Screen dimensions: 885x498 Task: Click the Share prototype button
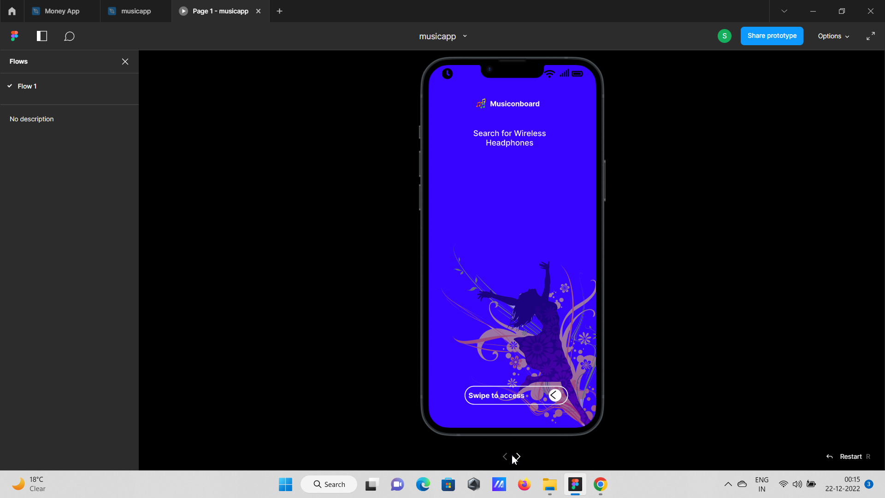click(772, 36)
